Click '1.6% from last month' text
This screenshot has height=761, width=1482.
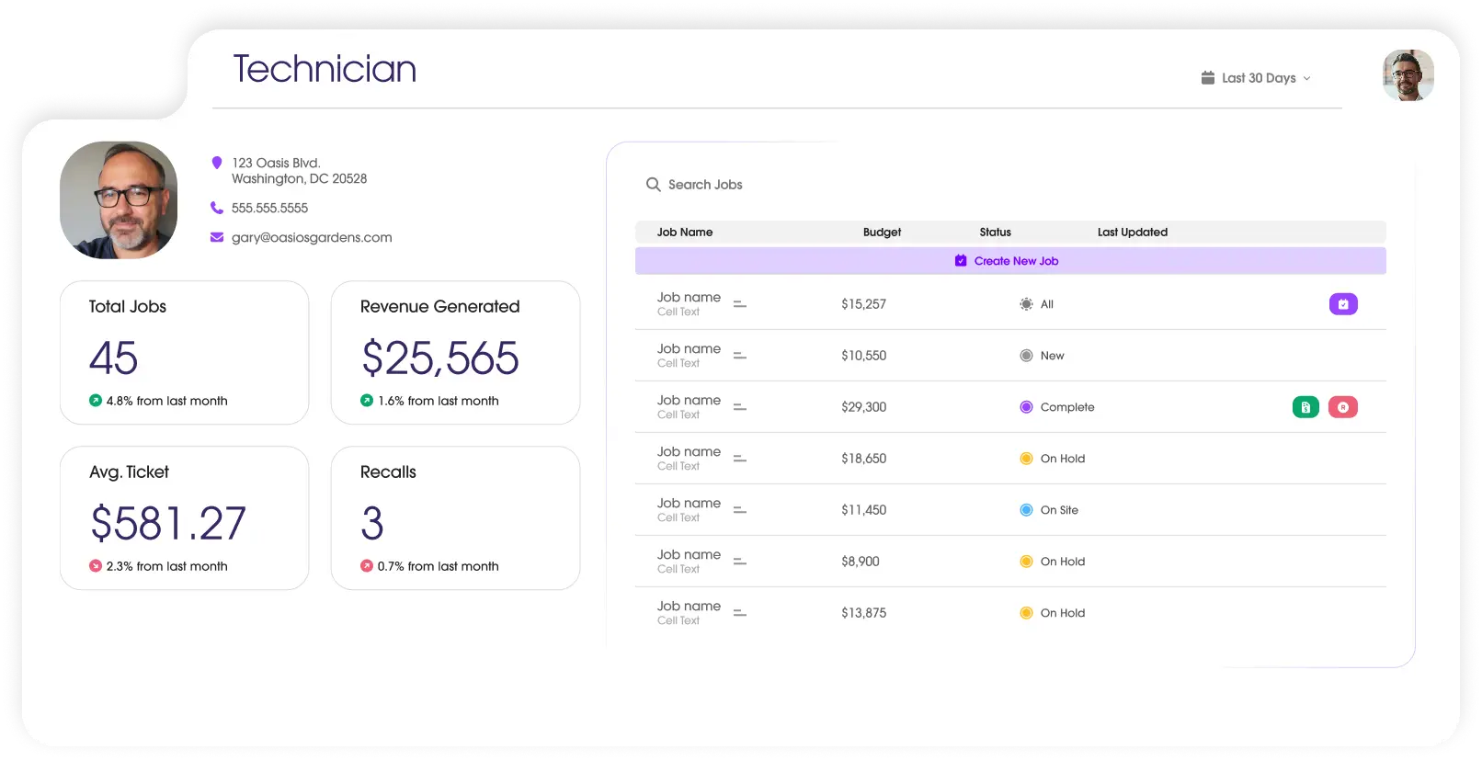tap(438, 401)
